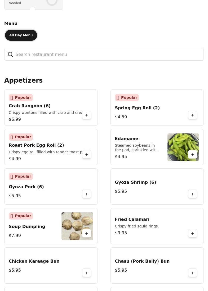
Task: Open the Edamame photo thumbnail
Action: pos(183,147)
